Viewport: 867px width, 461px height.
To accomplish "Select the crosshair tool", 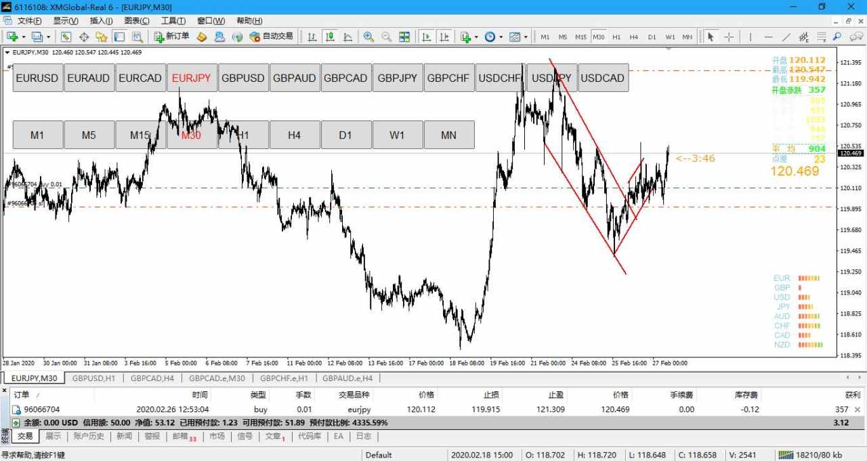I will coord(729,37).
